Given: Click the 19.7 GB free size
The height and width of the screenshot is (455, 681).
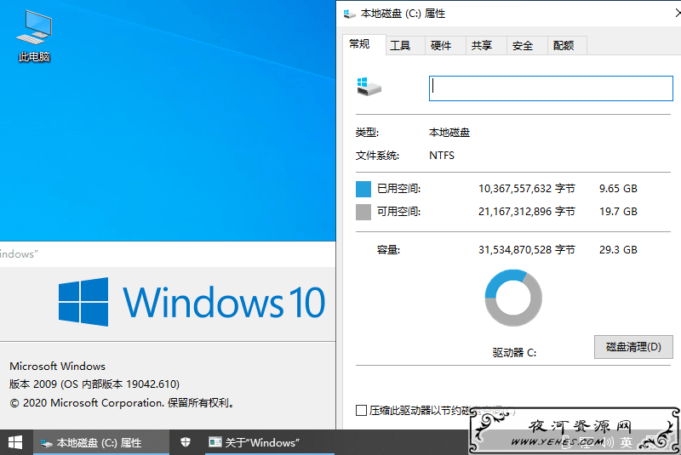Looking at the screenshot, I should [x=618, y=212].
